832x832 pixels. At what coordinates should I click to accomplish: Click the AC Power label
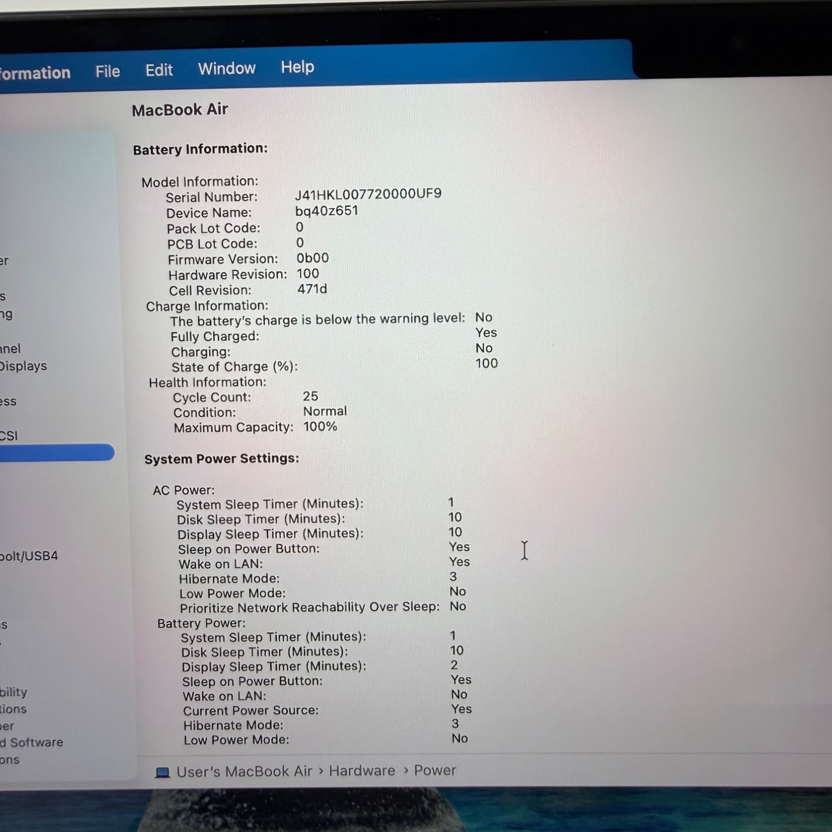click(184, 491)
